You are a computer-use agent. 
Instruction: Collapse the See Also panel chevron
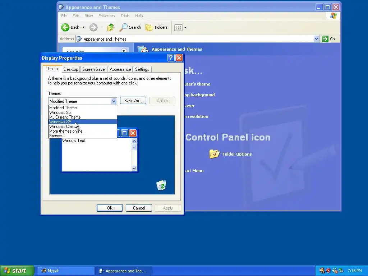pyautogui.click(x=124, y=51)
